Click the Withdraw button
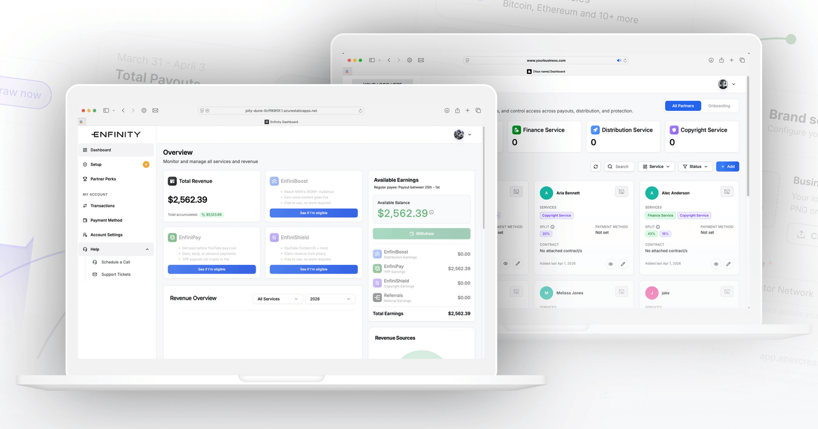818x429 pixels. coord(421,233)
